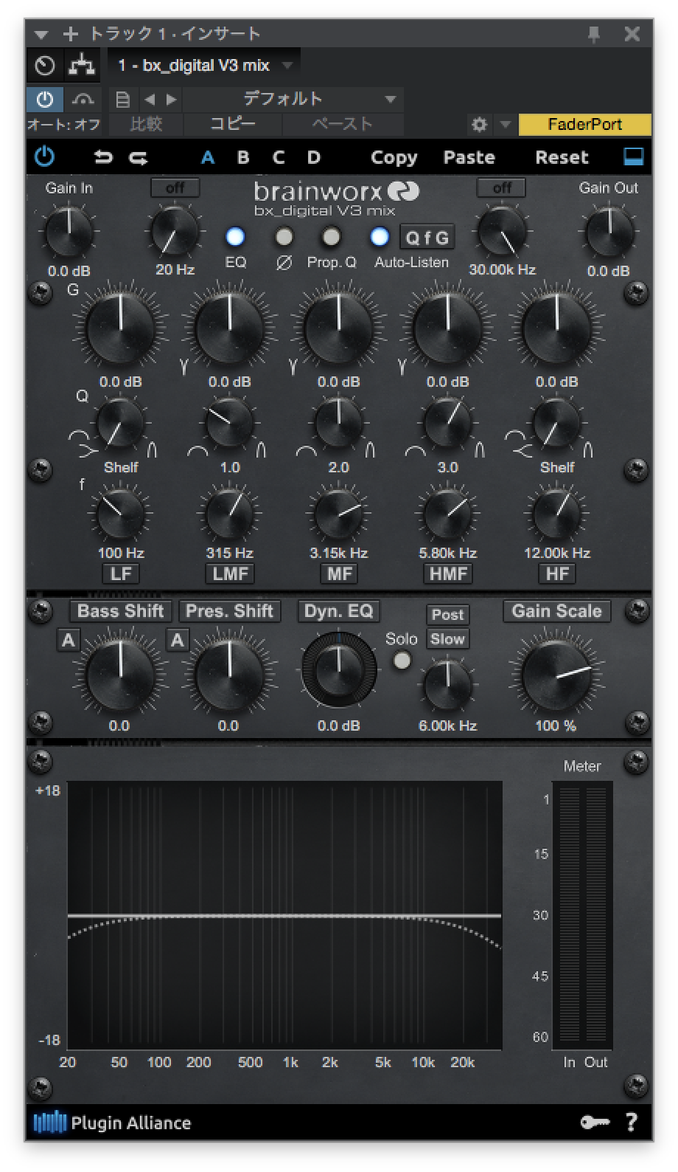
Task: Click the LMF band label button
Action: pos(230,573)
